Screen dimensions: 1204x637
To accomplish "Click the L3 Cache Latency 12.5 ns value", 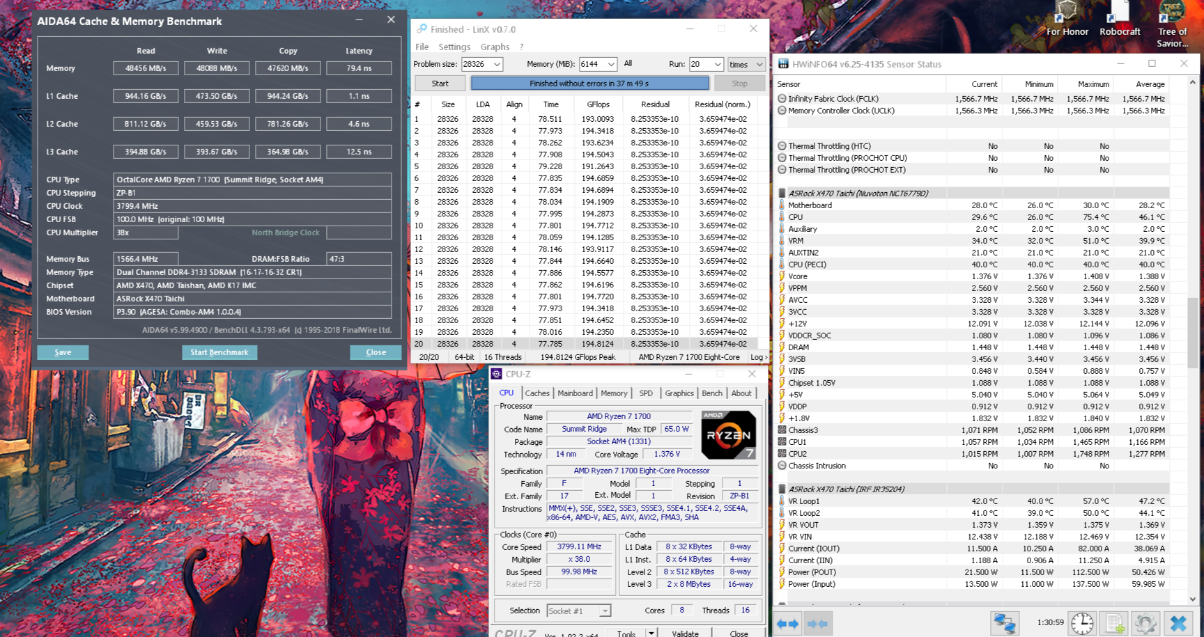I will click(359, 152).
